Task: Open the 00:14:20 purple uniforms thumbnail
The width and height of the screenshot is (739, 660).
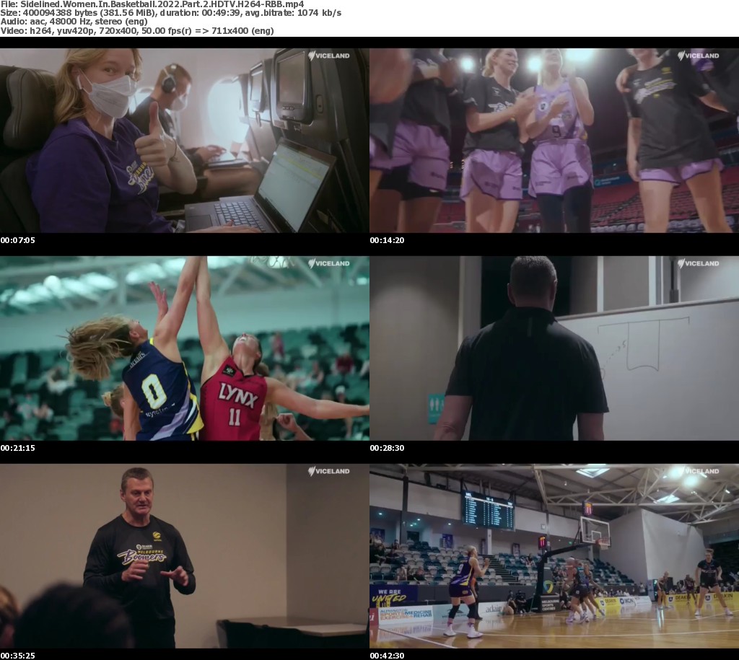Action: (554, 141)
